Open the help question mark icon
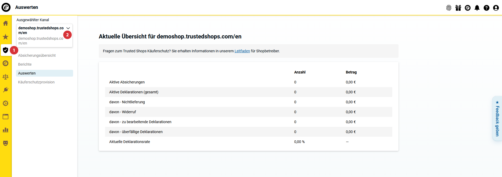Viewport: 502px width, 177px height. (487, 8)
